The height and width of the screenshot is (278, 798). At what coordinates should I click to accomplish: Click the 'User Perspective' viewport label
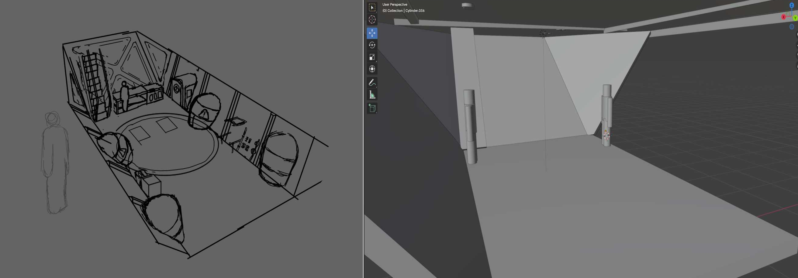pos(395,5)
